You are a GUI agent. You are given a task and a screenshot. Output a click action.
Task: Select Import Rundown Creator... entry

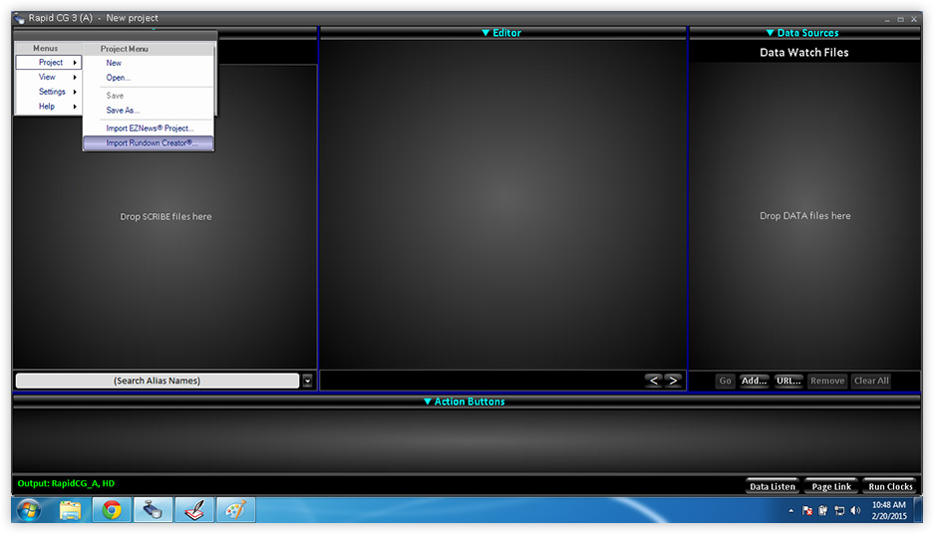148,142
